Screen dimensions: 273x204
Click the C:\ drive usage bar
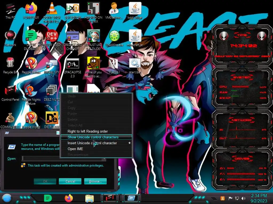tap(231, 168)
